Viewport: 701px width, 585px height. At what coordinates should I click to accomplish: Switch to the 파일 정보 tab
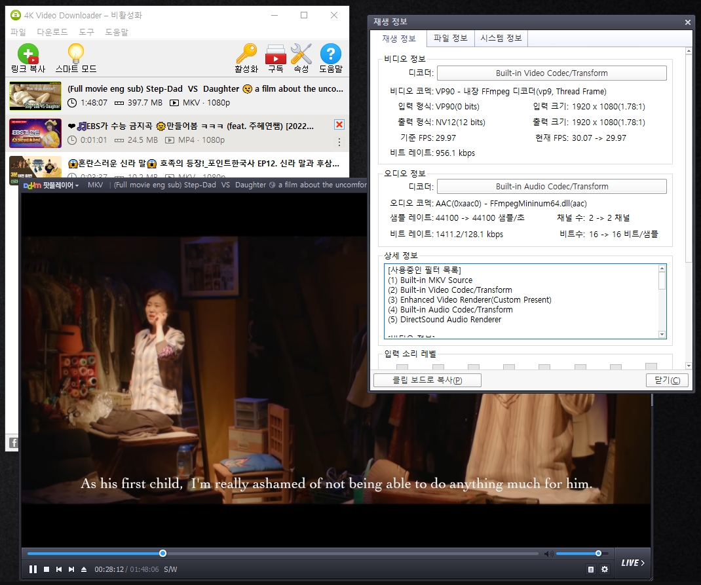click(450, 39)
